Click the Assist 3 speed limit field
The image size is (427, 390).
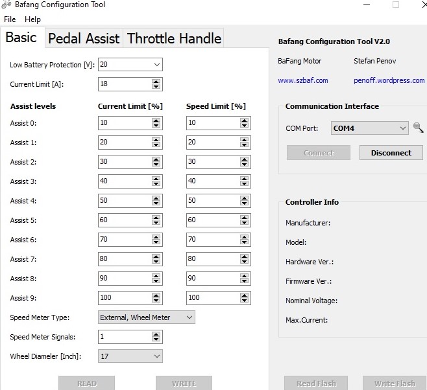pos(212,181)
